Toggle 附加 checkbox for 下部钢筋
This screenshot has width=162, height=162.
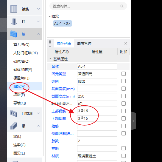tap(124, 118)
